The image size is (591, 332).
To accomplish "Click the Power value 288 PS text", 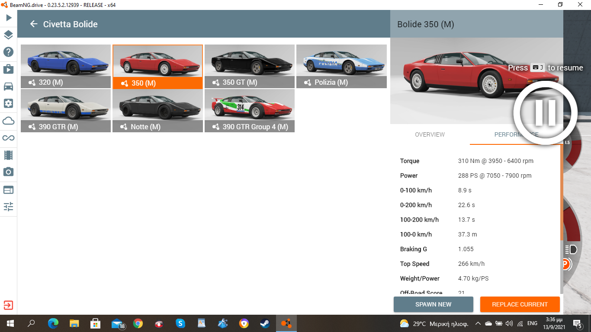I will coord(495,176).
